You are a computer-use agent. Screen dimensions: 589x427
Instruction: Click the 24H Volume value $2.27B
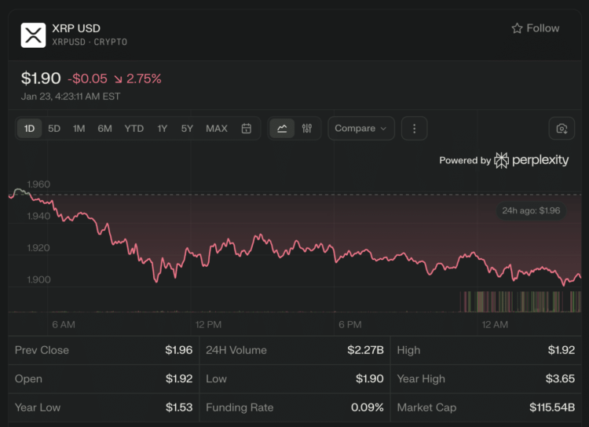(365, 350)
